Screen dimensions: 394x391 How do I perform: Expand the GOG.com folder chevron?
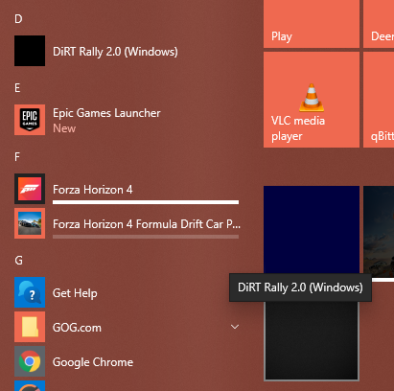(x=235, y=327)
